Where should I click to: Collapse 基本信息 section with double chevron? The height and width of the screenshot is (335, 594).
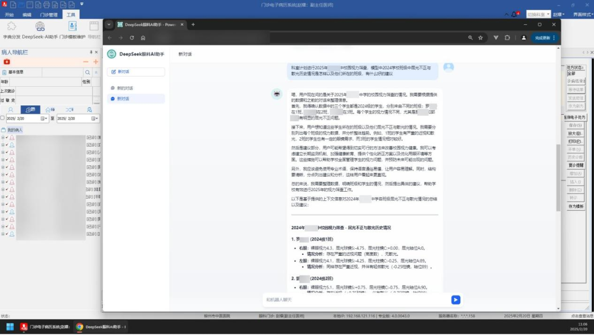coord(96,72)
